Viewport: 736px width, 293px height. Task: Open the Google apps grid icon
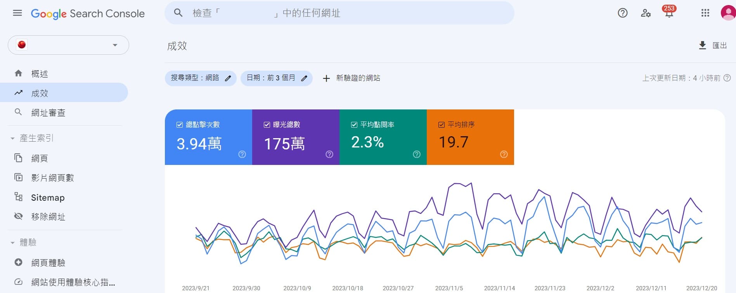coord(705,13)
